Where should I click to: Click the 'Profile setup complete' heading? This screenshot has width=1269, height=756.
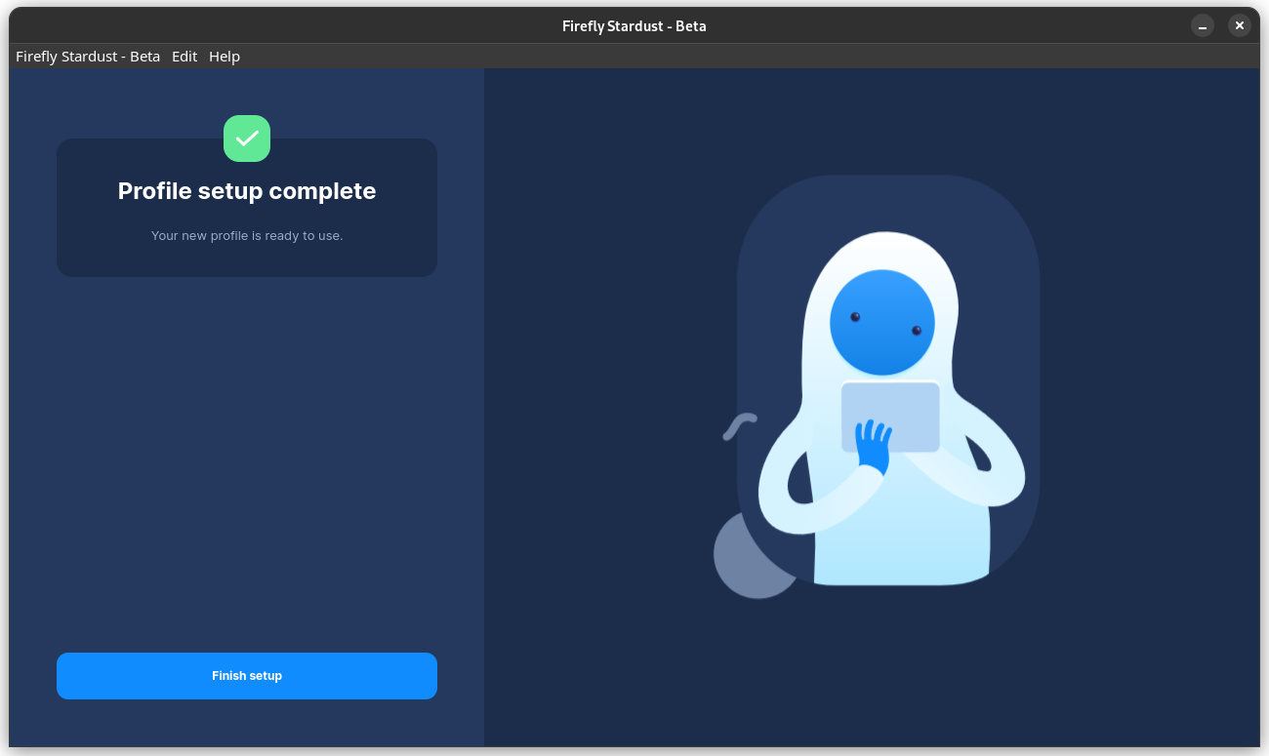[246, 190]
